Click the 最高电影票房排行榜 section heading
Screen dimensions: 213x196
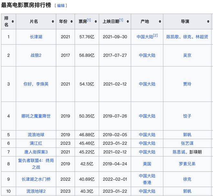coord(26,5)
